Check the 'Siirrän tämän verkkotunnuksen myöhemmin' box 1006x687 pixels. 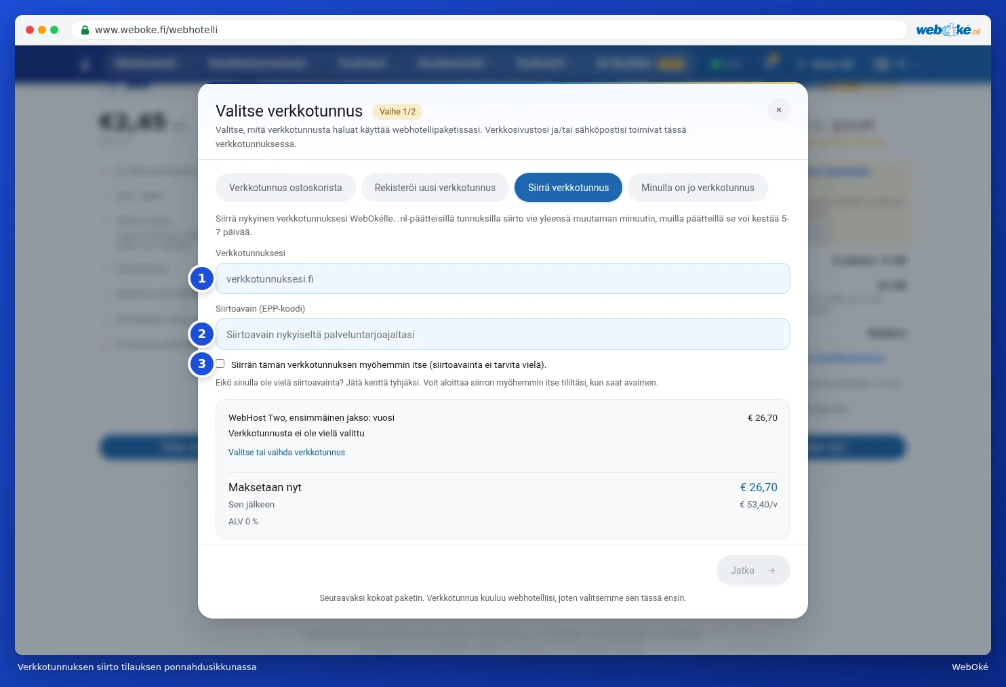tap(220, 364)
